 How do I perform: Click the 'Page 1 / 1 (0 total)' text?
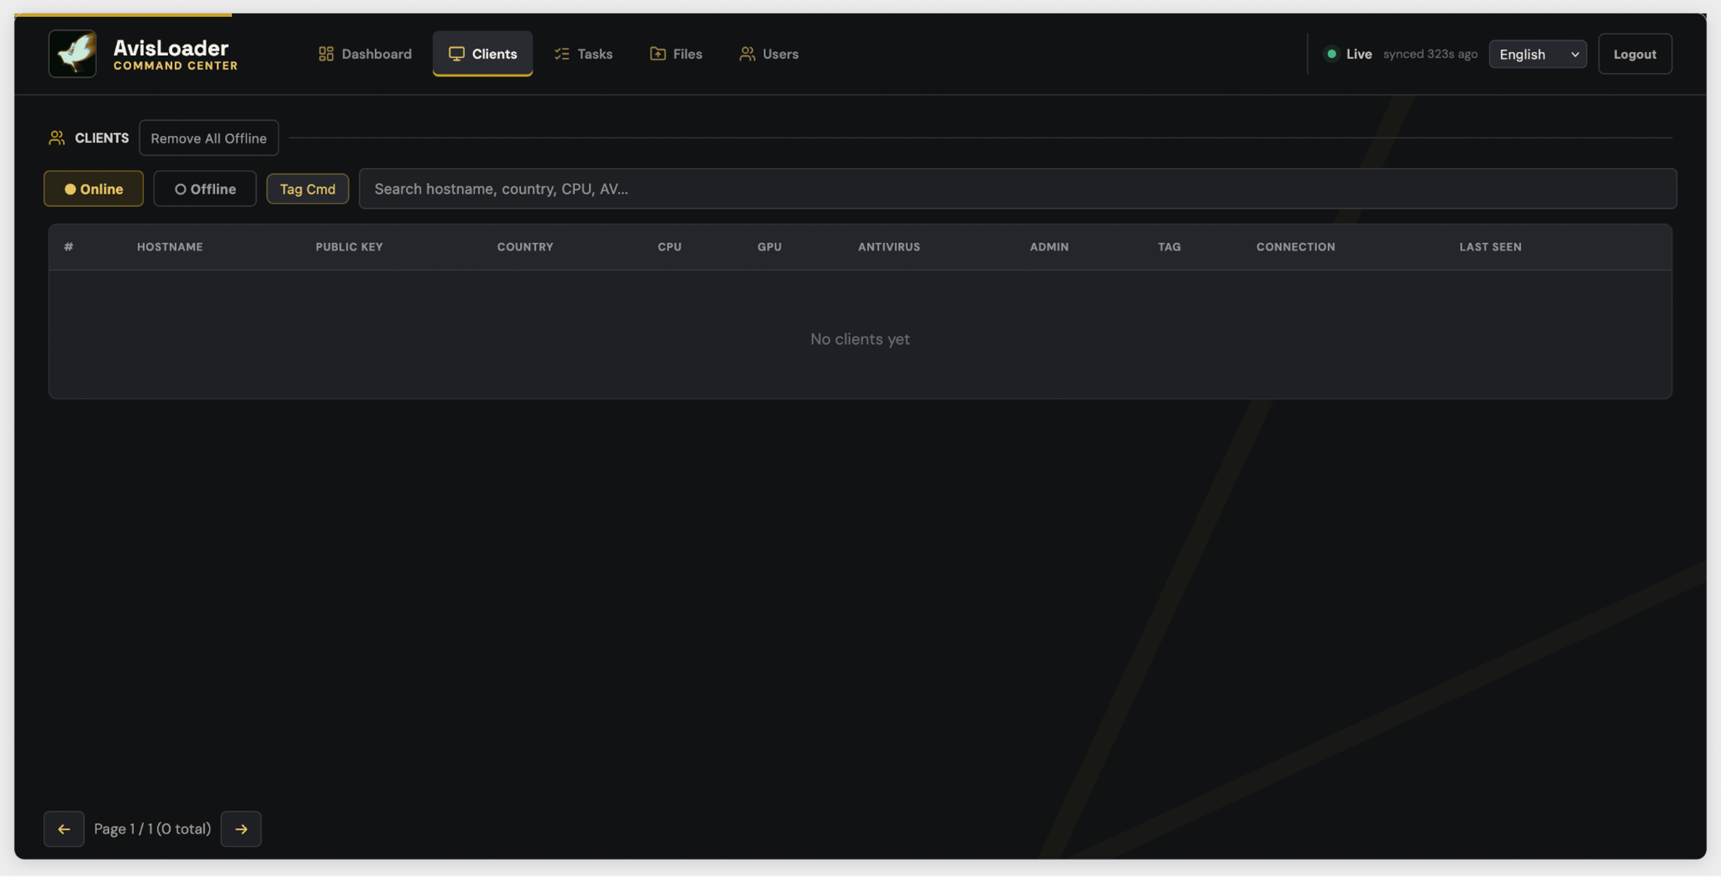coord(152,829)
